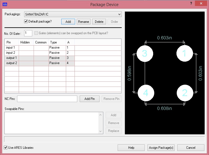Select the output 2 pin row

click(x=63, y=63)
